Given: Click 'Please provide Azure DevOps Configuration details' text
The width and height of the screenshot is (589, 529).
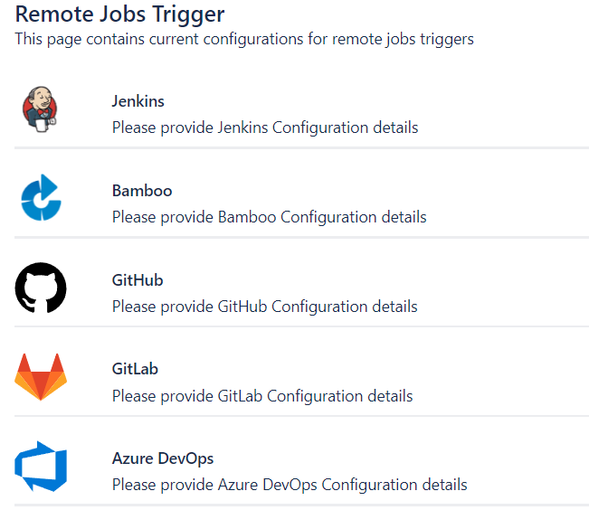Looking at the screenshot, I should pos(290,485).
